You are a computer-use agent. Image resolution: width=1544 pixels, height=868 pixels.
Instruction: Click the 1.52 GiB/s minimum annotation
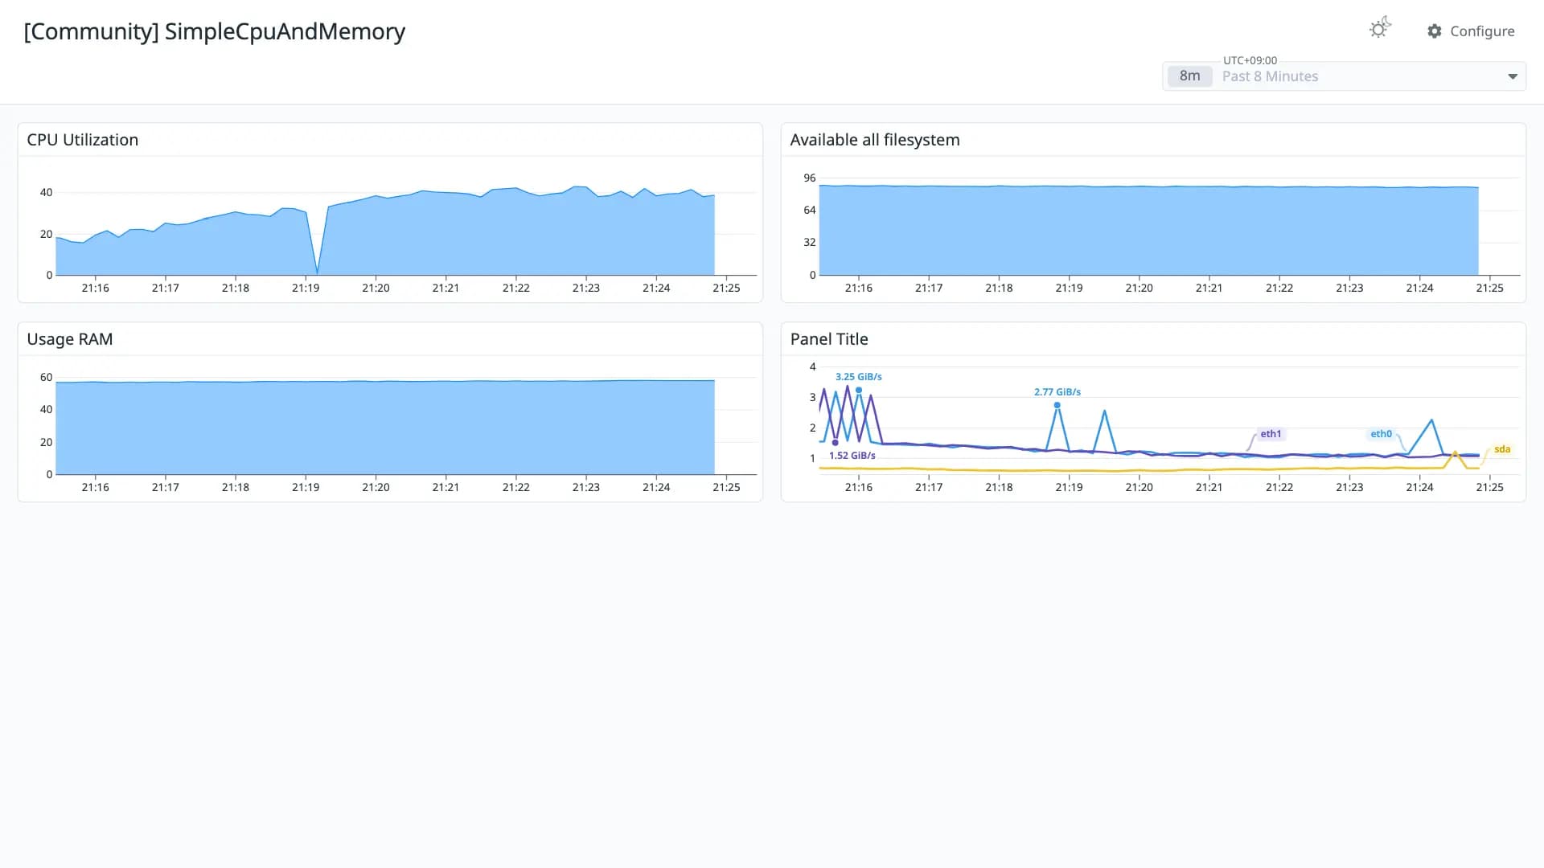click(852, 456)
